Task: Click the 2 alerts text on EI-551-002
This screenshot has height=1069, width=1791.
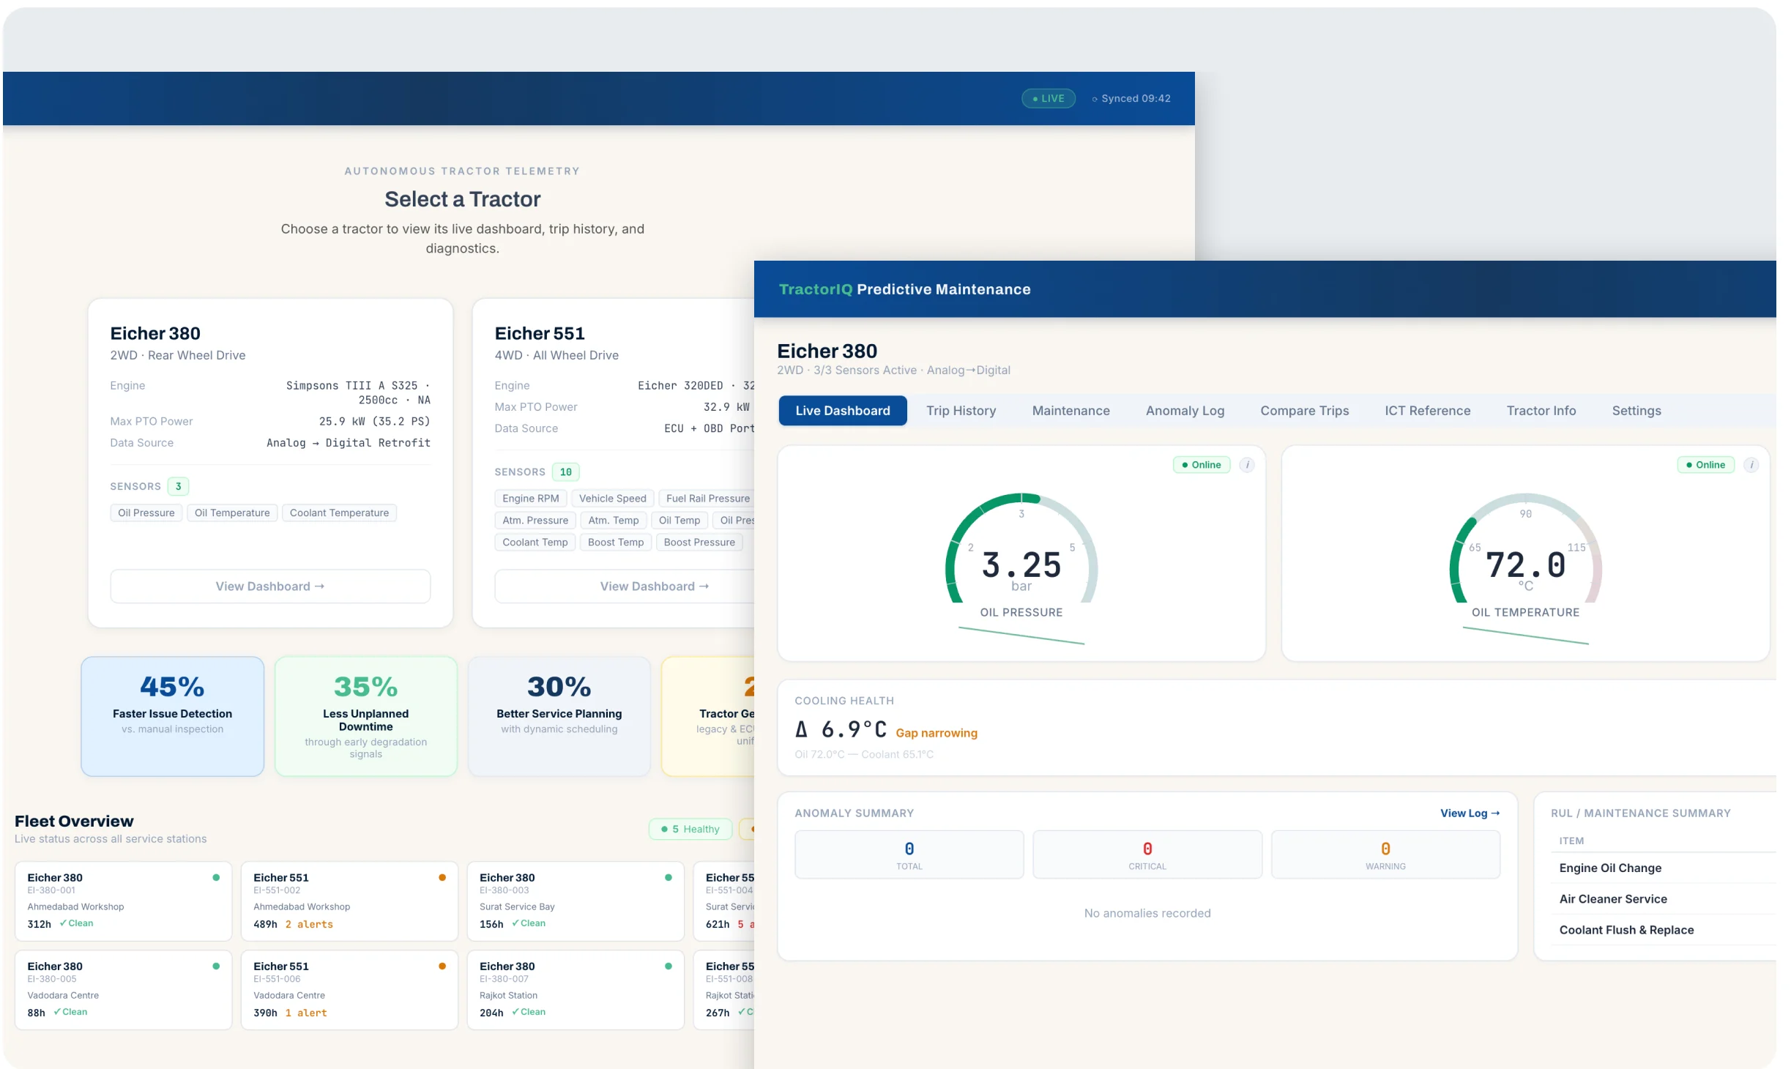Action: tap(309, 925)
